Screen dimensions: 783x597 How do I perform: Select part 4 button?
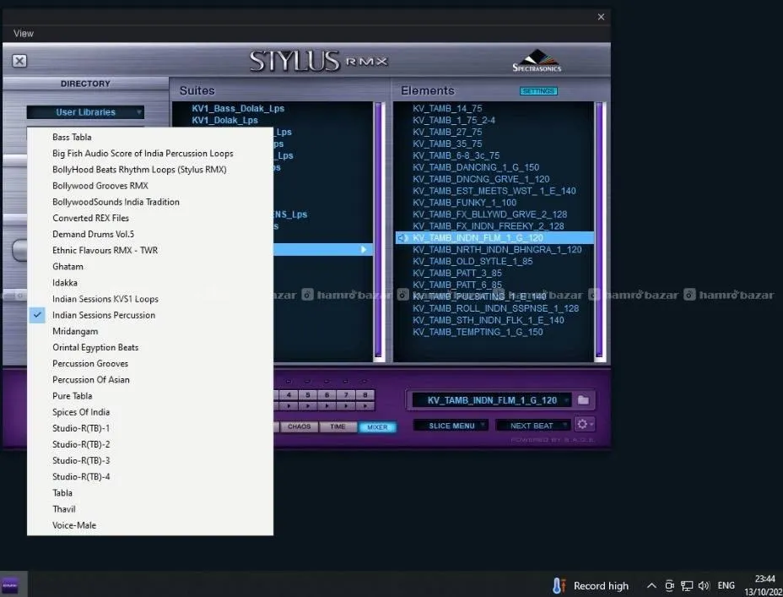(289, 395)
